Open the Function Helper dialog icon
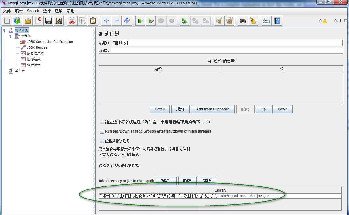The height and width of the screenshot is (215, 349). pos(266,21)
